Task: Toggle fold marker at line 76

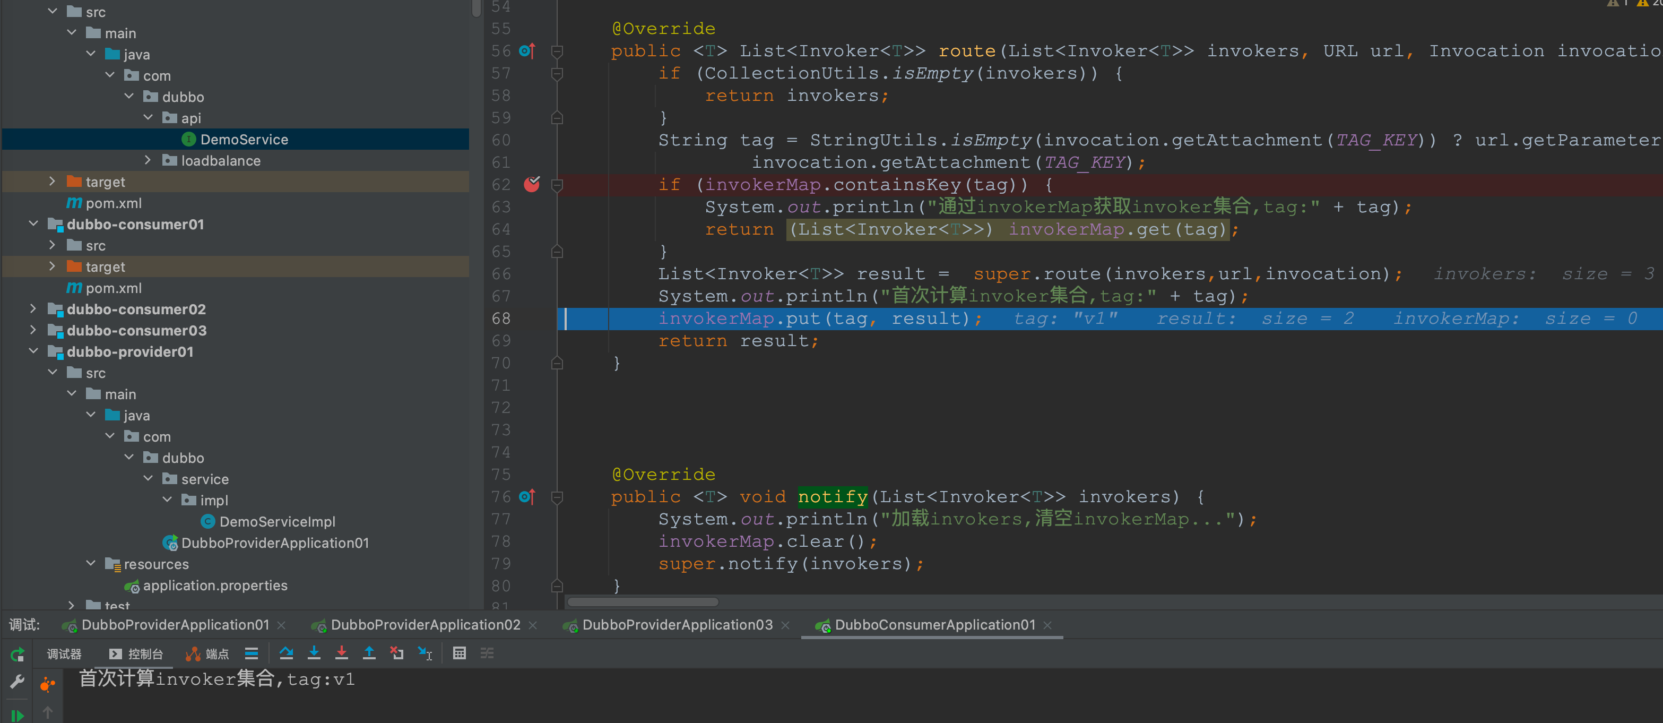Action: point(557,497)
